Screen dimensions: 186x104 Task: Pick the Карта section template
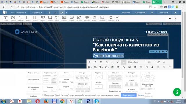148,76
